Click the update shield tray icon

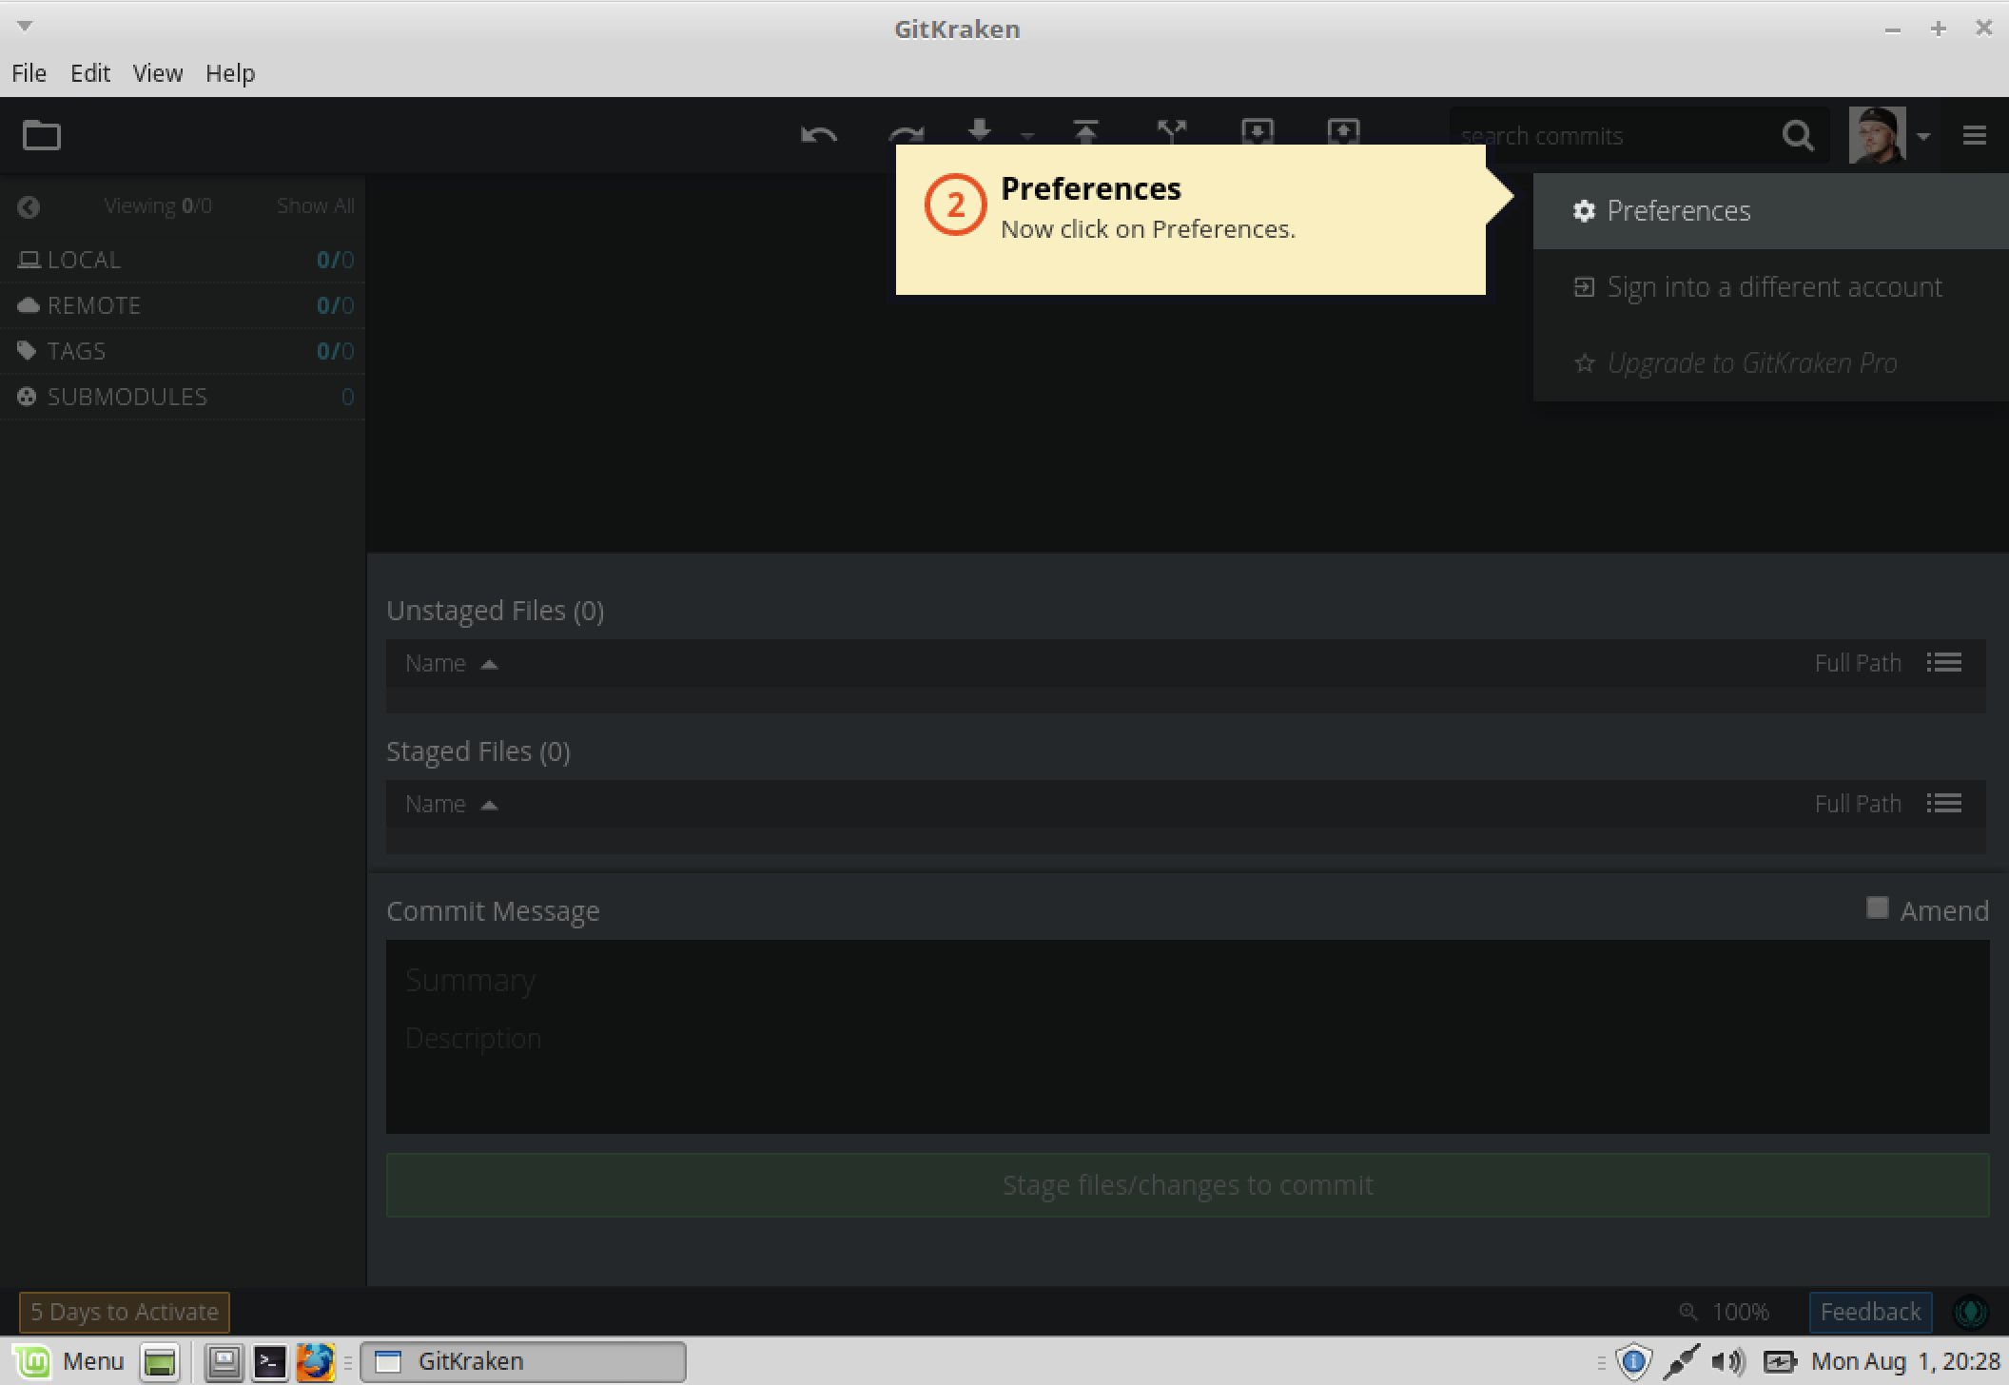(1633, 1361)
